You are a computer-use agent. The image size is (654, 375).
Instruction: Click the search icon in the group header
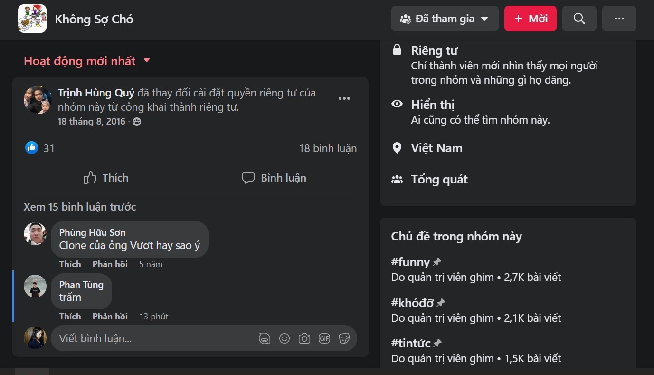pyautogui.click(x=579, y=19)
